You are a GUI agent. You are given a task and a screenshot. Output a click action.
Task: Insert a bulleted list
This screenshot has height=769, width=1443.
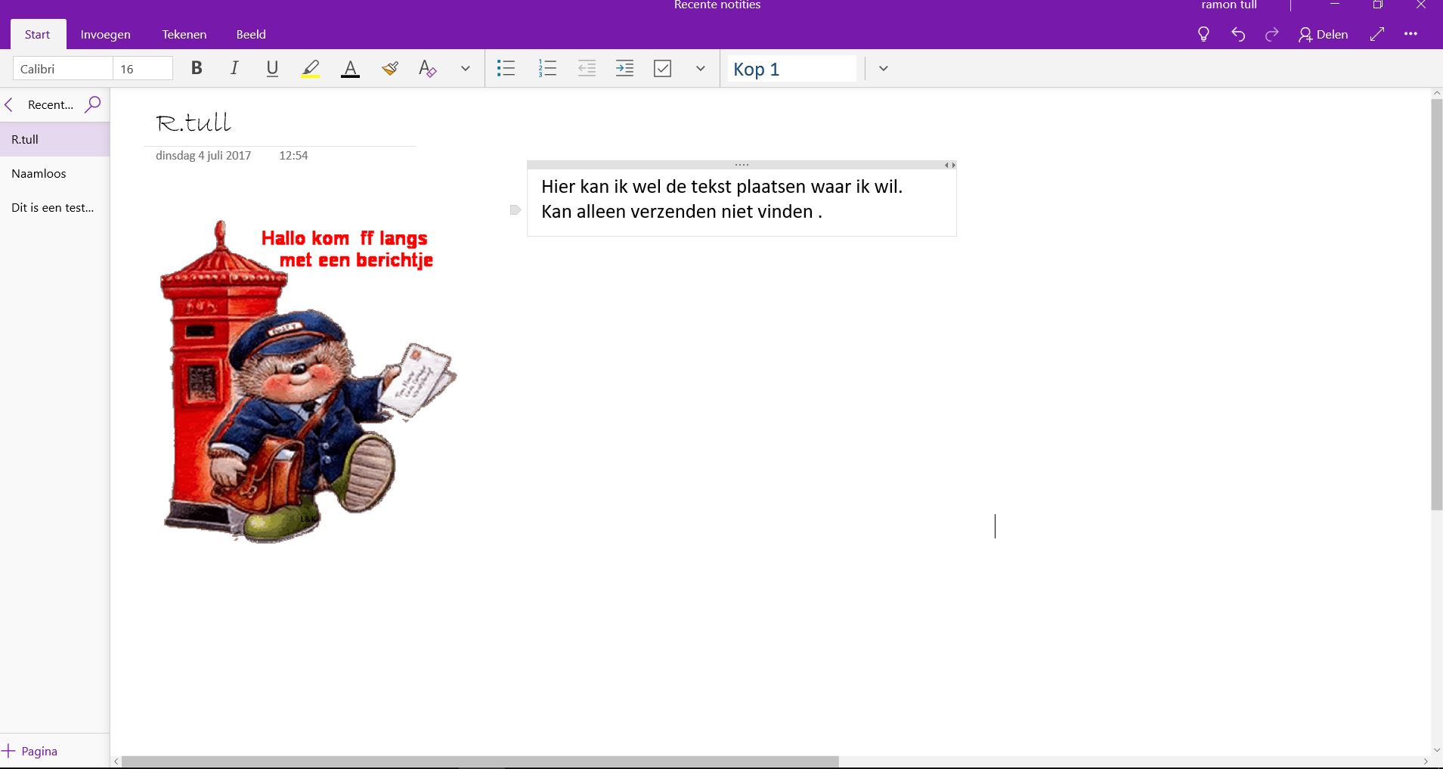(506, 69)
